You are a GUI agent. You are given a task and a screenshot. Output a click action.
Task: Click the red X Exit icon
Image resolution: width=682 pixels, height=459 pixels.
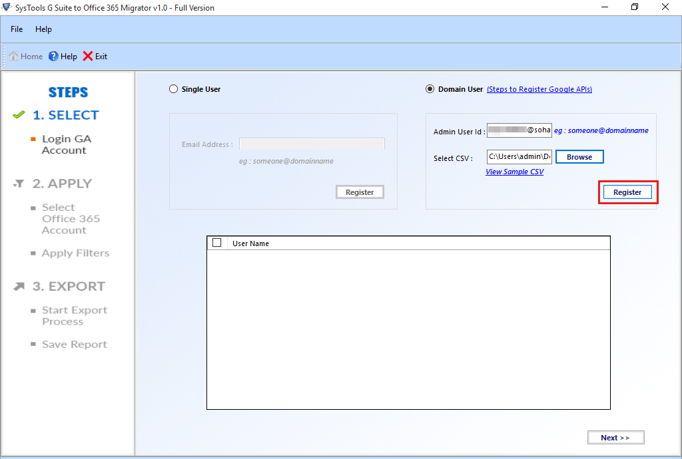(x=88, y=56)
